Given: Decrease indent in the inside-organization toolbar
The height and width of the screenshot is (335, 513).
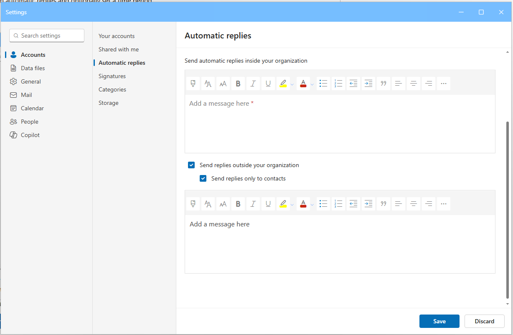Looking at the screenshot, I should [353, 84].
